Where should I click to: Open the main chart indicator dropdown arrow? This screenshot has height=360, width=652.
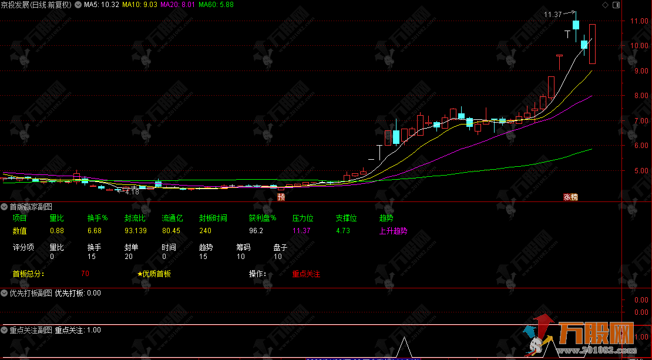pyautogui.click(x=78, y=5)
